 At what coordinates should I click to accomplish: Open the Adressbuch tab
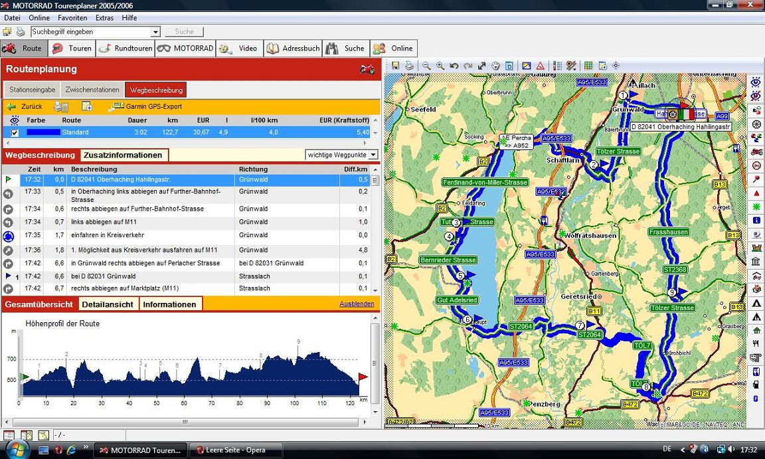click(294, 48)
